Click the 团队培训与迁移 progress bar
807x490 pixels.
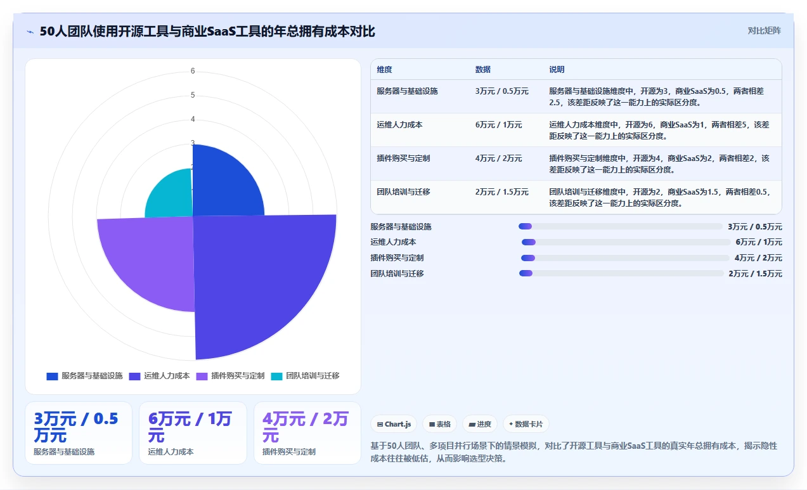621,273
